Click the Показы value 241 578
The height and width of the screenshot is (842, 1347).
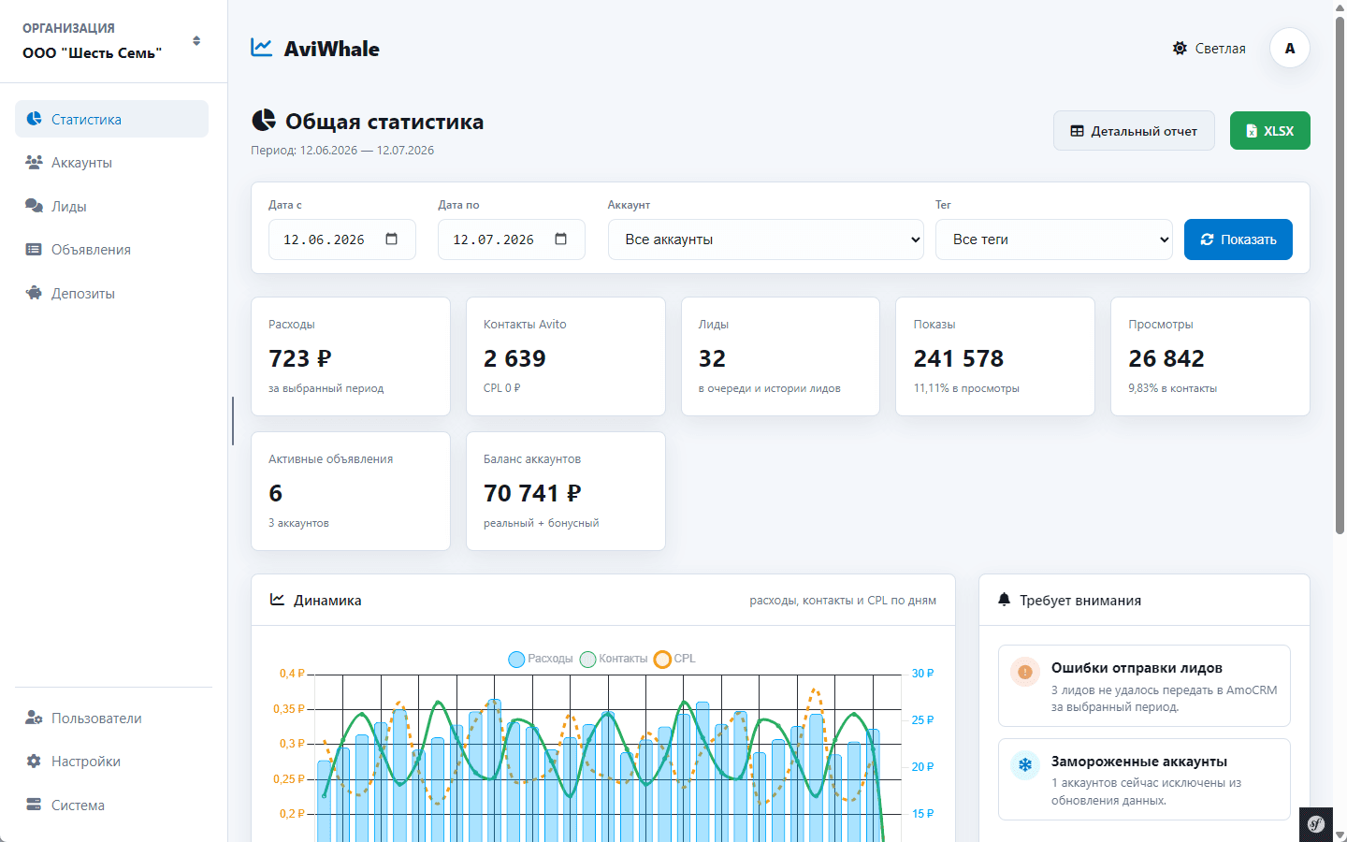click(x=959, y=358)
